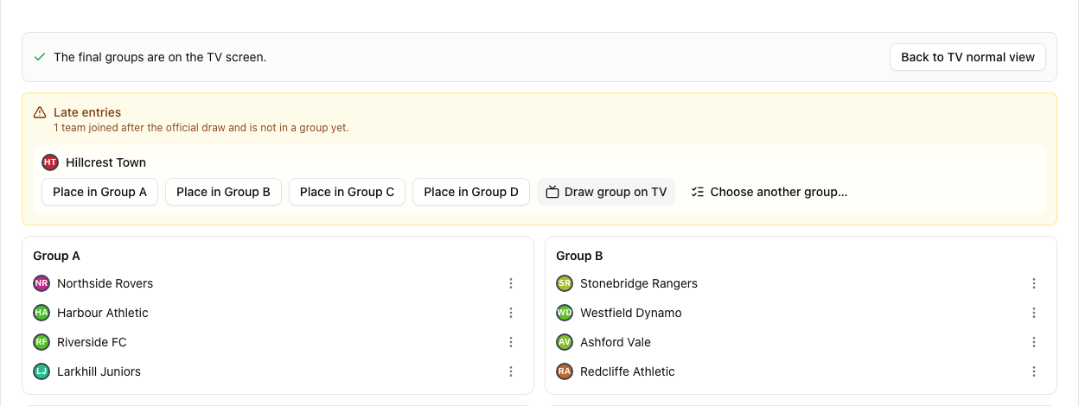Place Hillcrest Town in Group D
Screen dimensions: 1079x406
click(x=471, y=192)
